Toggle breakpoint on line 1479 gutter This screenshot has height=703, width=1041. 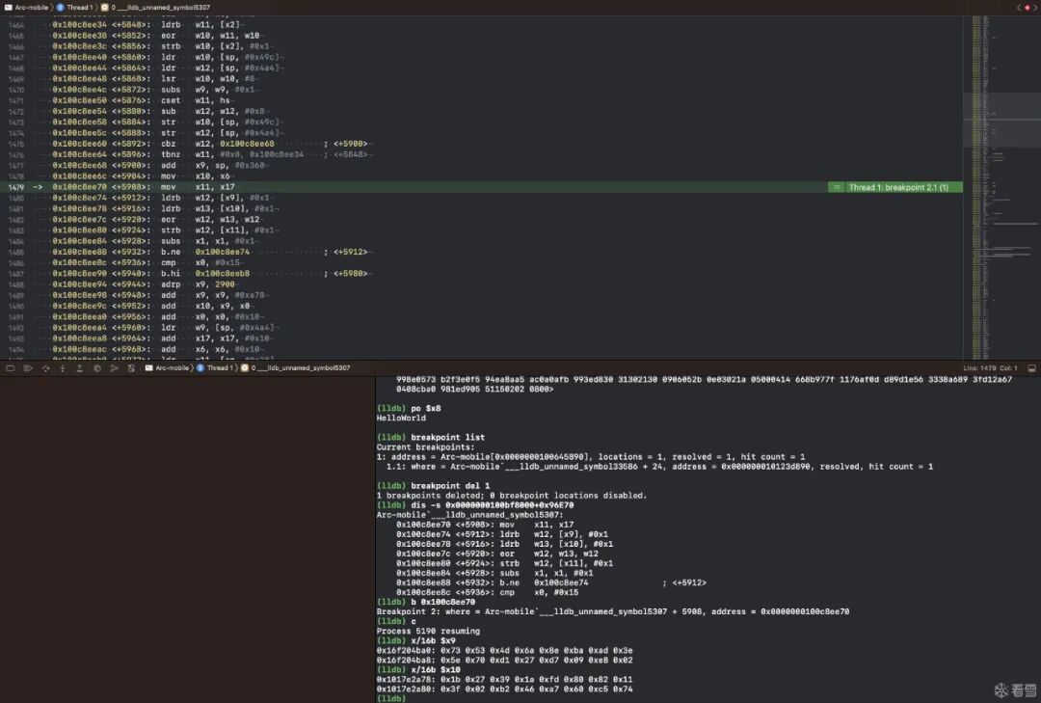(16, 187)
